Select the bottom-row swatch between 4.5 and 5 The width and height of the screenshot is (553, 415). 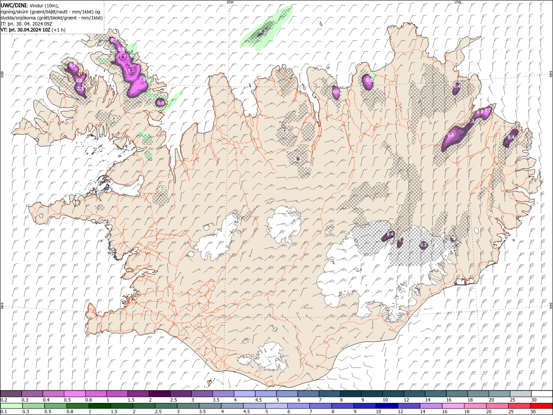(x=254, y=406)
